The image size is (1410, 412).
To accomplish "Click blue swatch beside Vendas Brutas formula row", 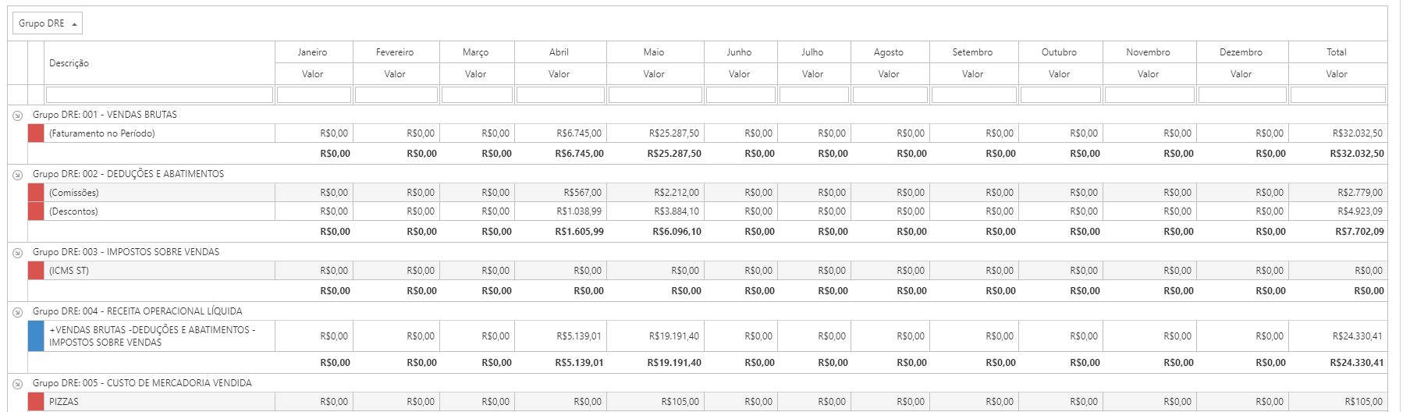I will (36, 336).
